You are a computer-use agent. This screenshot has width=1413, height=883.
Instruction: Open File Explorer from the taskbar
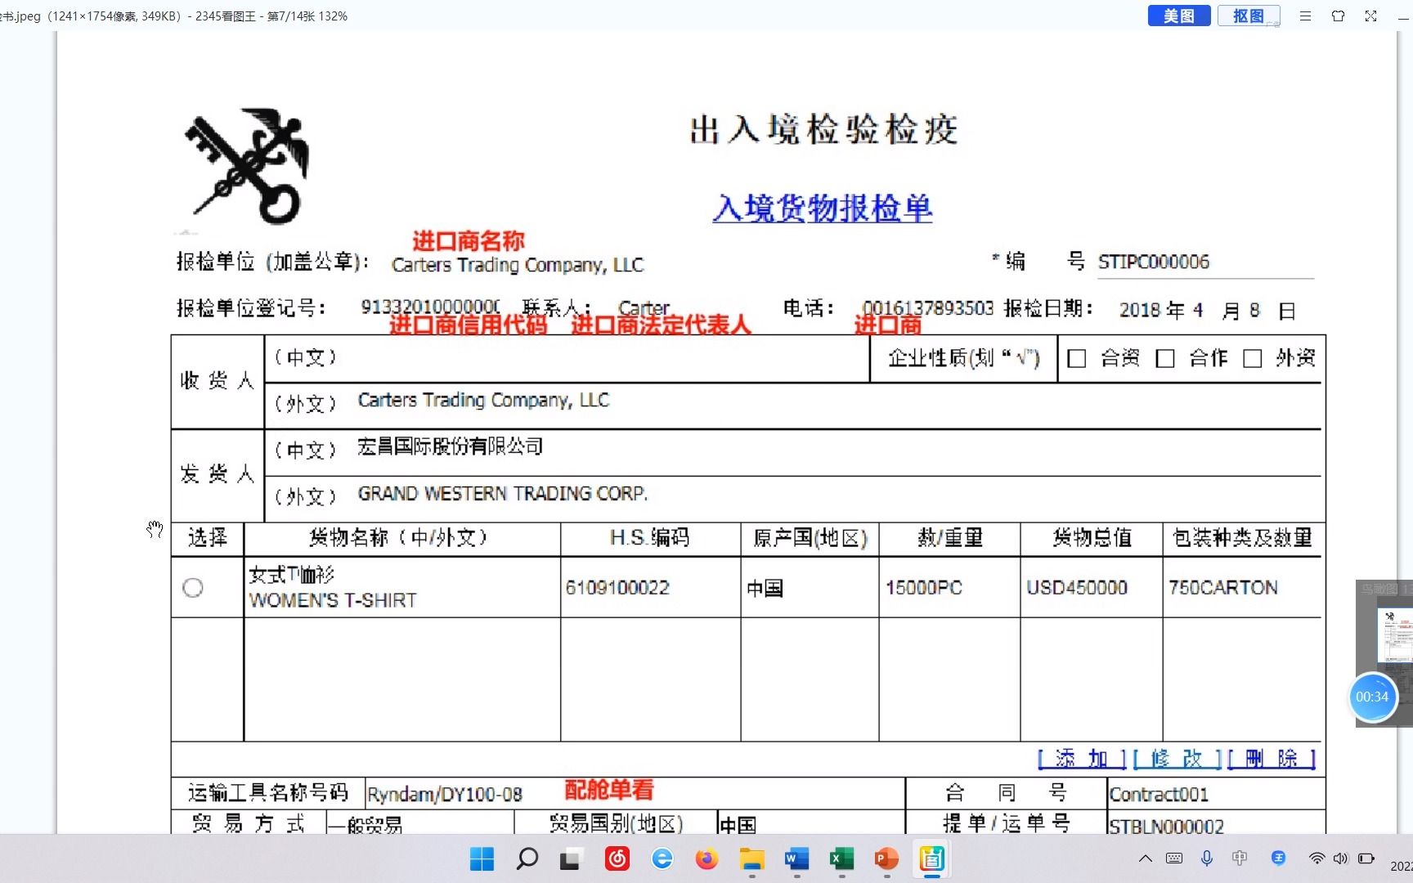(751, 858)
